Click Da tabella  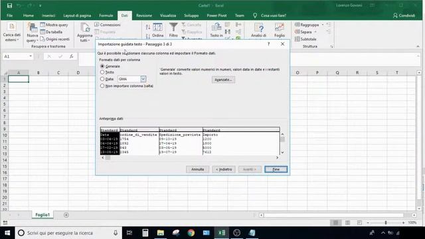point(51,32)
